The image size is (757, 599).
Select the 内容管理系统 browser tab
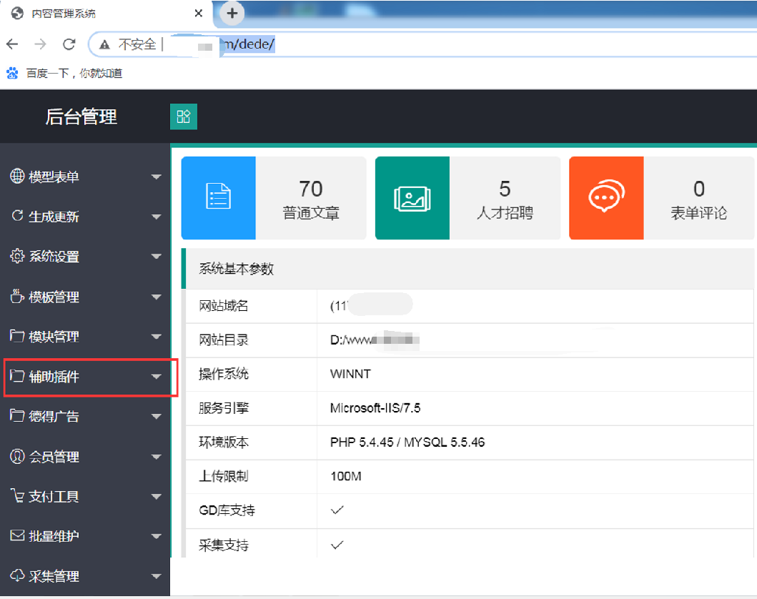point(107,14)
